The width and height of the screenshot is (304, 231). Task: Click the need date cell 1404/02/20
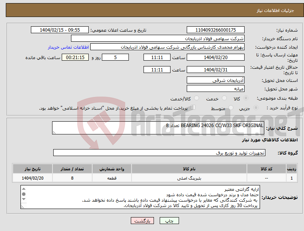[32, 178]
